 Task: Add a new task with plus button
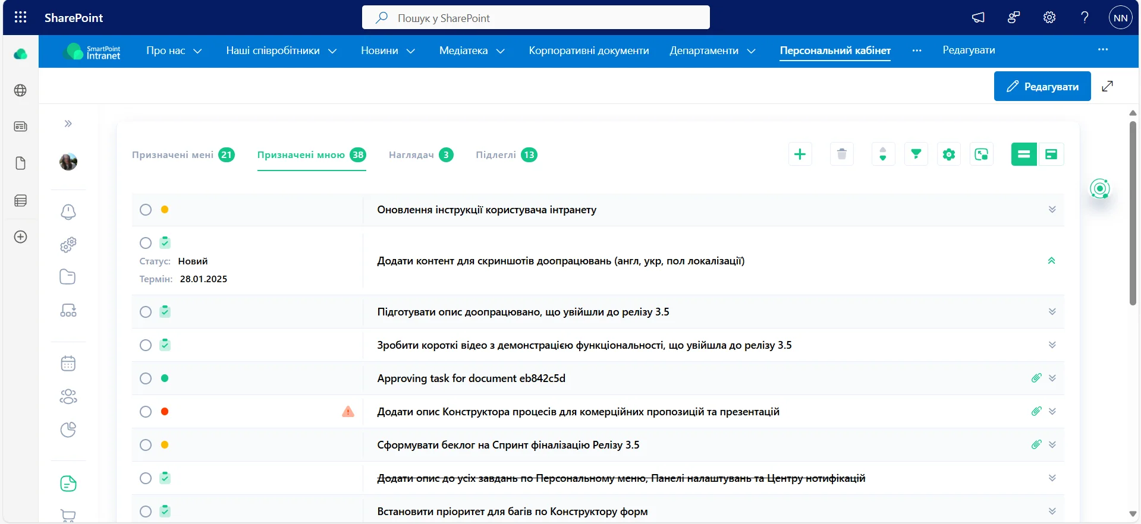pyautogui.click(x=800, y=154)
